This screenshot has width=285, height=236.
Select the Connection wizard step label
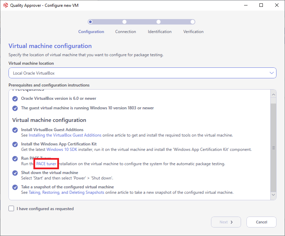click(x=125, y=32)
